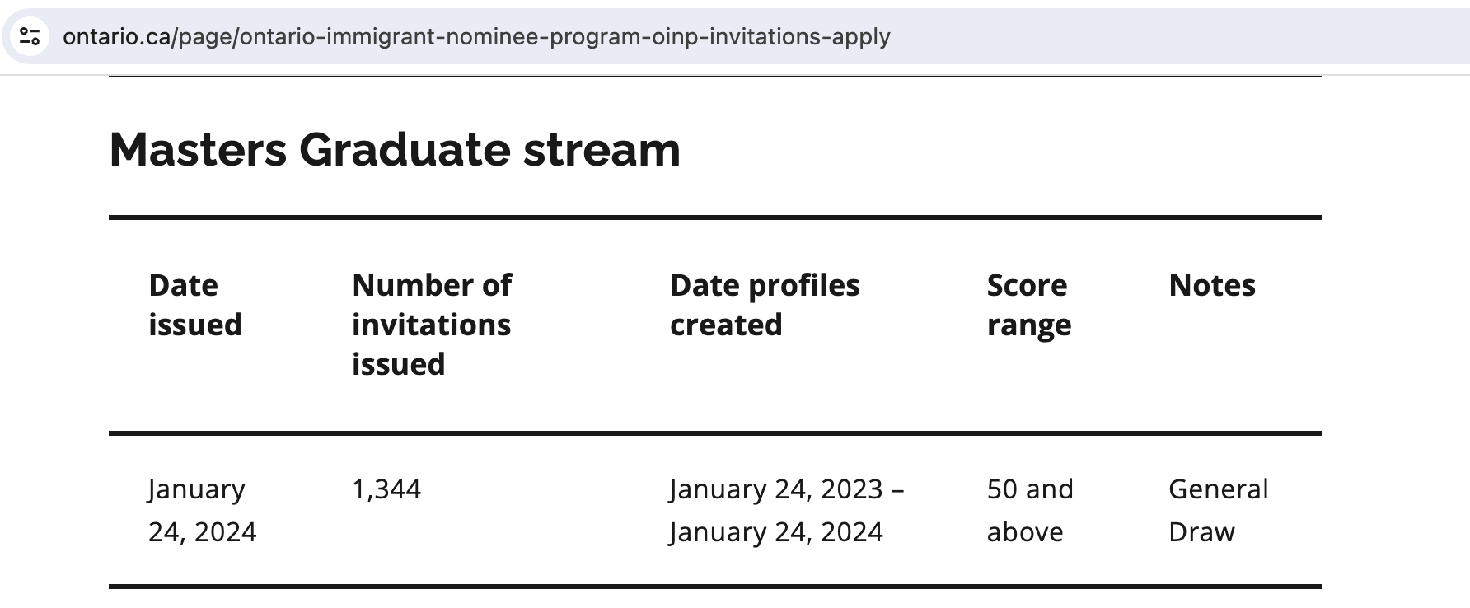Select the Masters Graduate stream heading
This screenshot has height=608, width=1470.
(395, 150)
